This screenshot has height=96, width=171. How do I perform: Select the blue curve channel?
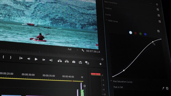click(x=145, y=34)
